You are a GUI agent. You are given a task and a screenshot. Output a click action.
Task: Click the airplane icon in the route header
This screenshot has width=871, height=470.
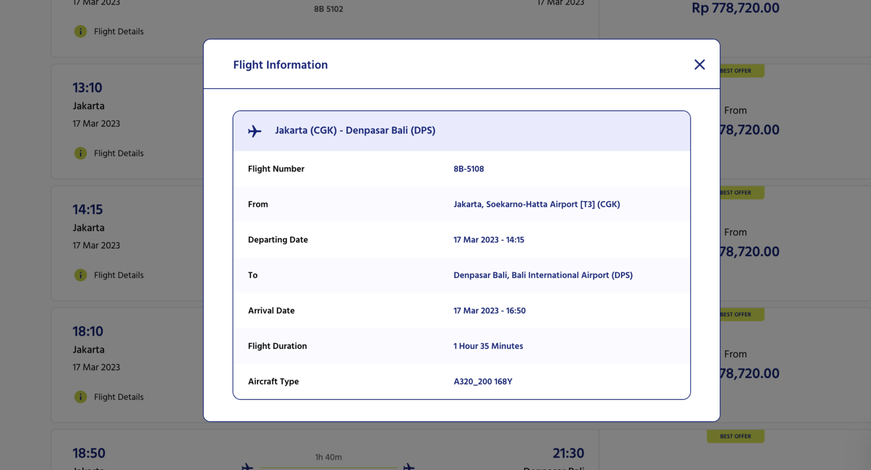(255, 131)
